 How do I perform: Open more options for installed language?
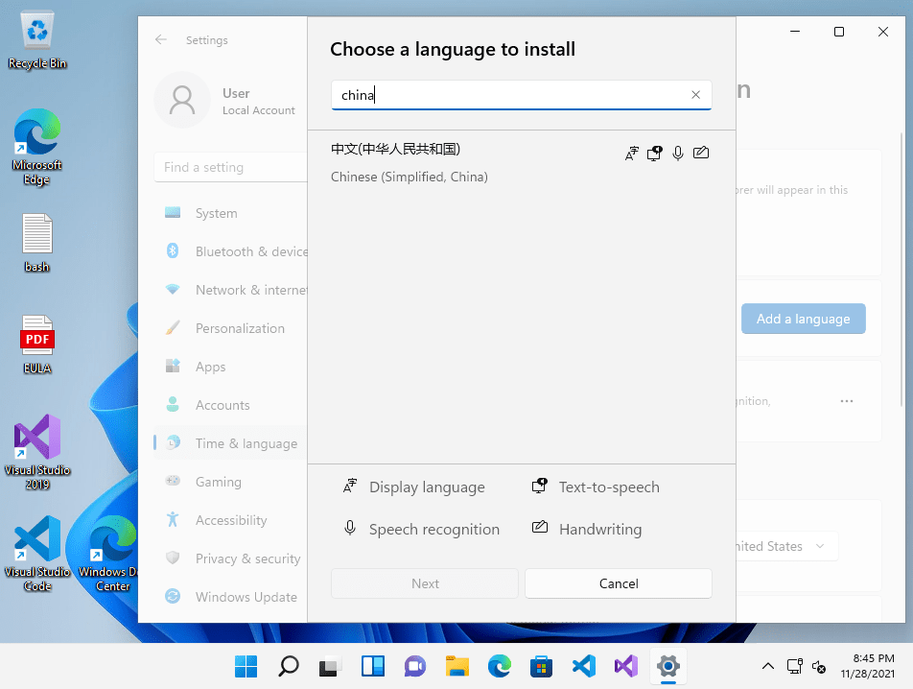tap(847, 401)
